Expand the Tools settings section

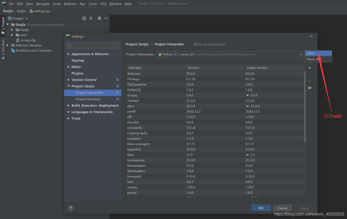tap(69, 119)
